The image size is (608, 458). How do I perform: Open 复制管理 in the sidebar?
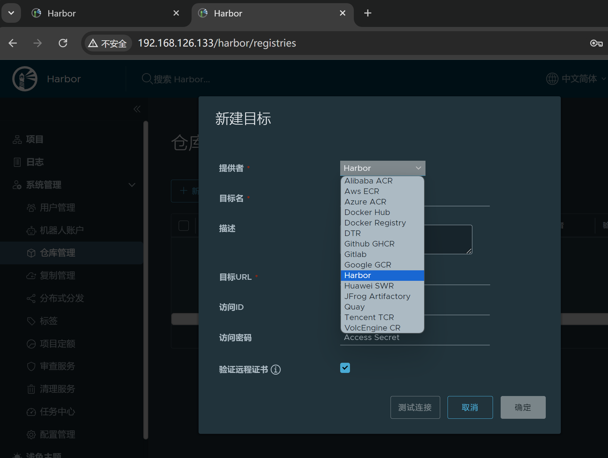click(x=57, y=276)
